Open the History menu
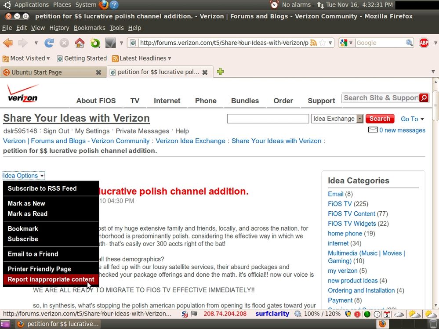The height and width of the screenshot is (329, 439). point(59,28)
